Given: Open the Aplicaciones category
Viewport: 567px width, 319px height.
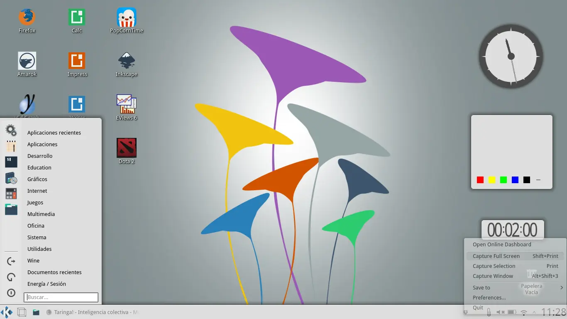Looking at the screenshot, I should click(42, 144).
